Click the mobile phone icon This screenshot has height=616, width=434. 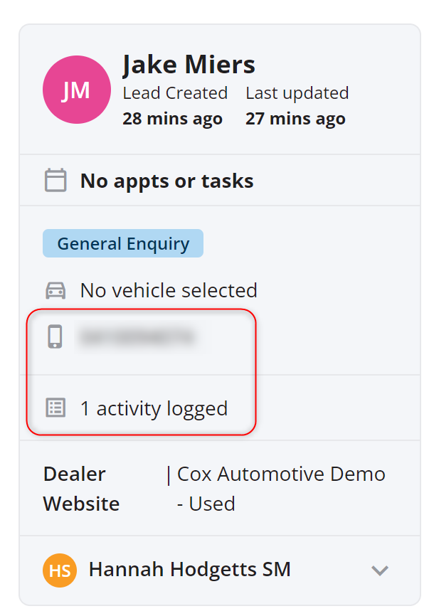55,336
